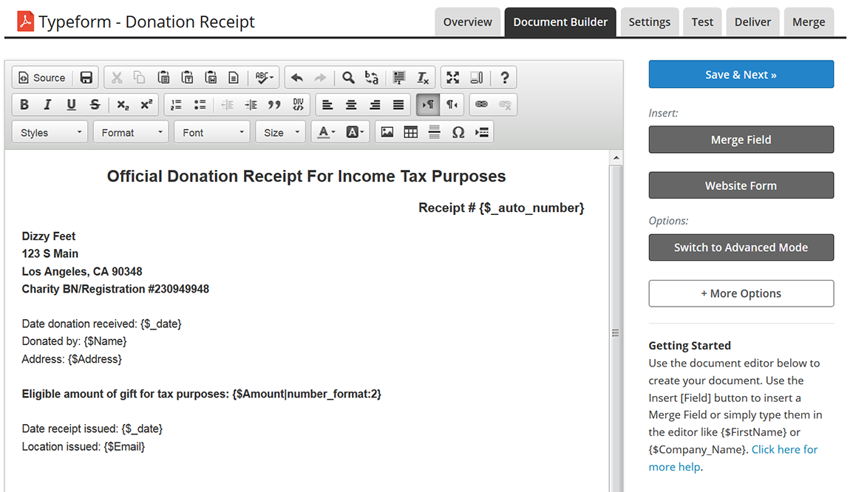
Task: Open the text color picker
Action: [x=326, y=132]
